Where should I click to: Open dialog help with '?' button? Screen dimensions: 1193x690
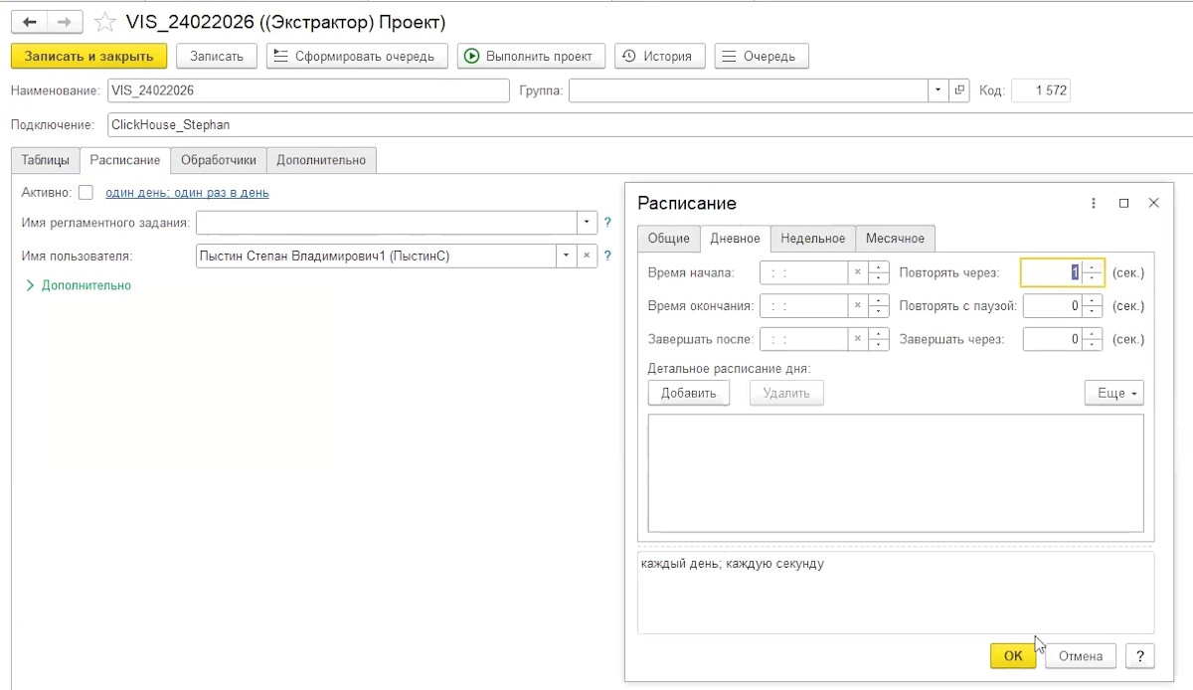(x=1139, y=655)
